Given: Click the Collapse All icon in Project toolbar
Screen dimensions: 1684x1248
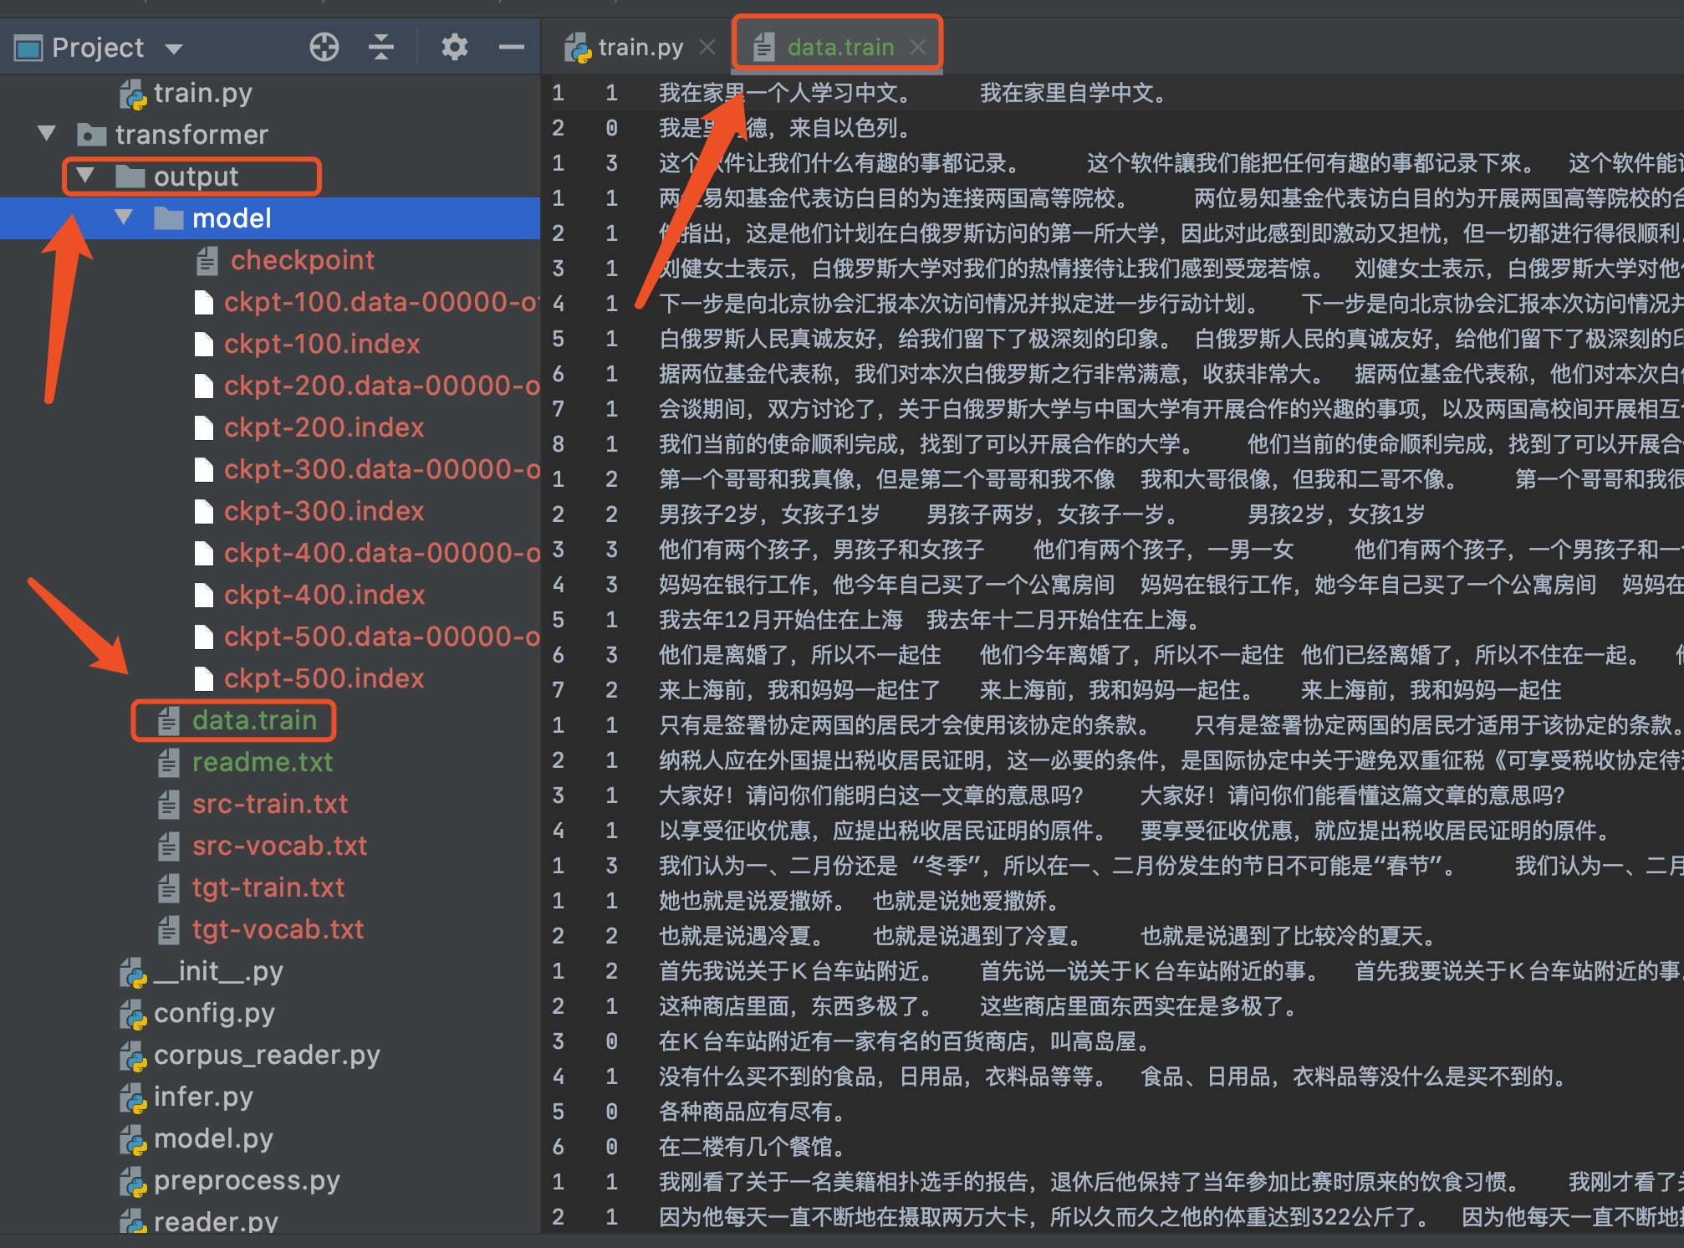Looking at the screenshot, I should pos(381,48).
